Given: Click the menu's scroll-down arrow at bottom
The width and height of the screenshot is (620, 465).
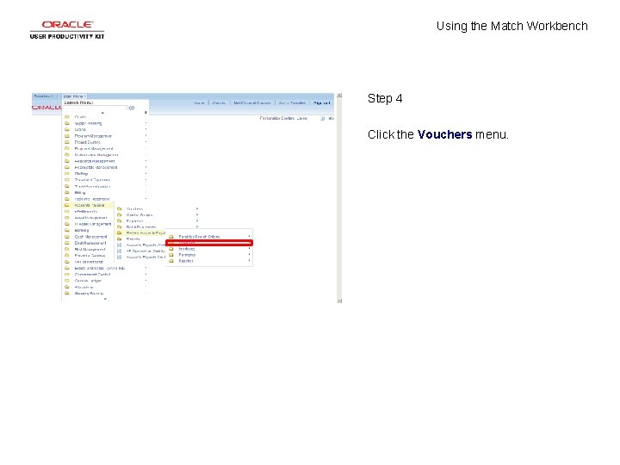Looking at the screenshot, I should [x=105, y=299].
